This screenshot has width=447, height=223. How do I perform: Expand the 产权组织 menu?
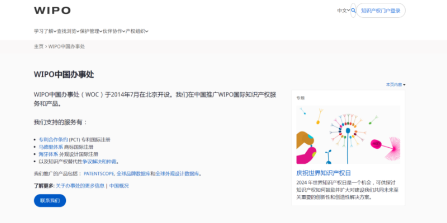click(137, 31)
